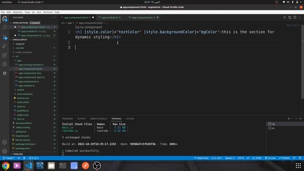Screen dimensions: 304x171
Task: Open the Explorer view in activity bar
Action: point(4,19)
